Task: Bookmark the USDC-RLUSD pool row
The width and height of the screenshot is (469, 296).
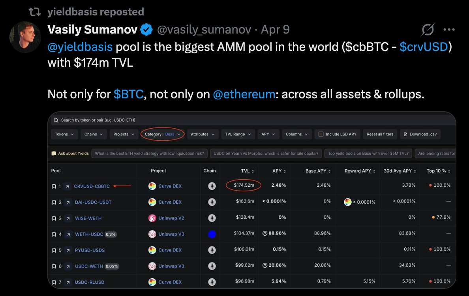Action: pos(54,282)
